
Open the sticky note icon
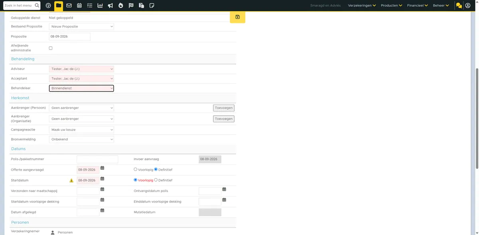coord(152,6)
